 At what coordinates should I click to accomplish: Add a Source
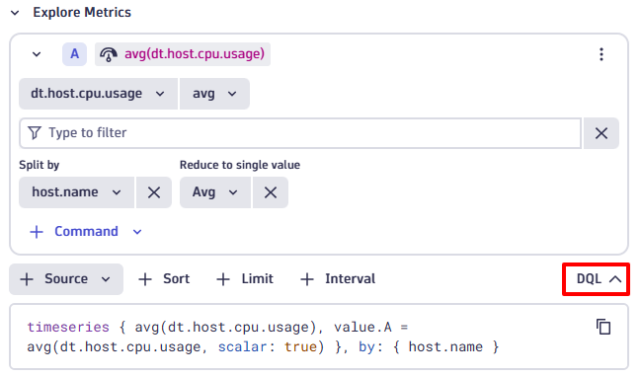coord(66,279)
